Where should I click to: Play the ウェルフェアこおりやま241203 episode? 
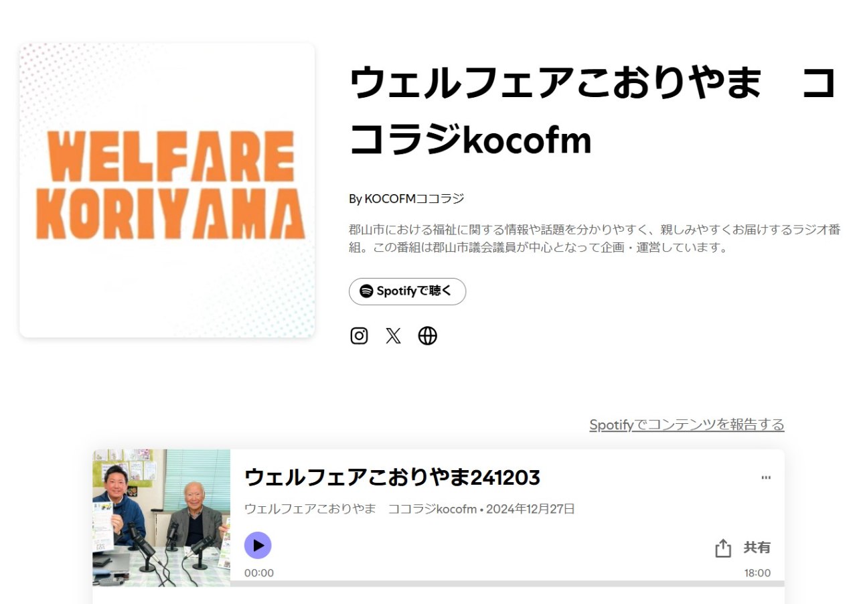258,545
